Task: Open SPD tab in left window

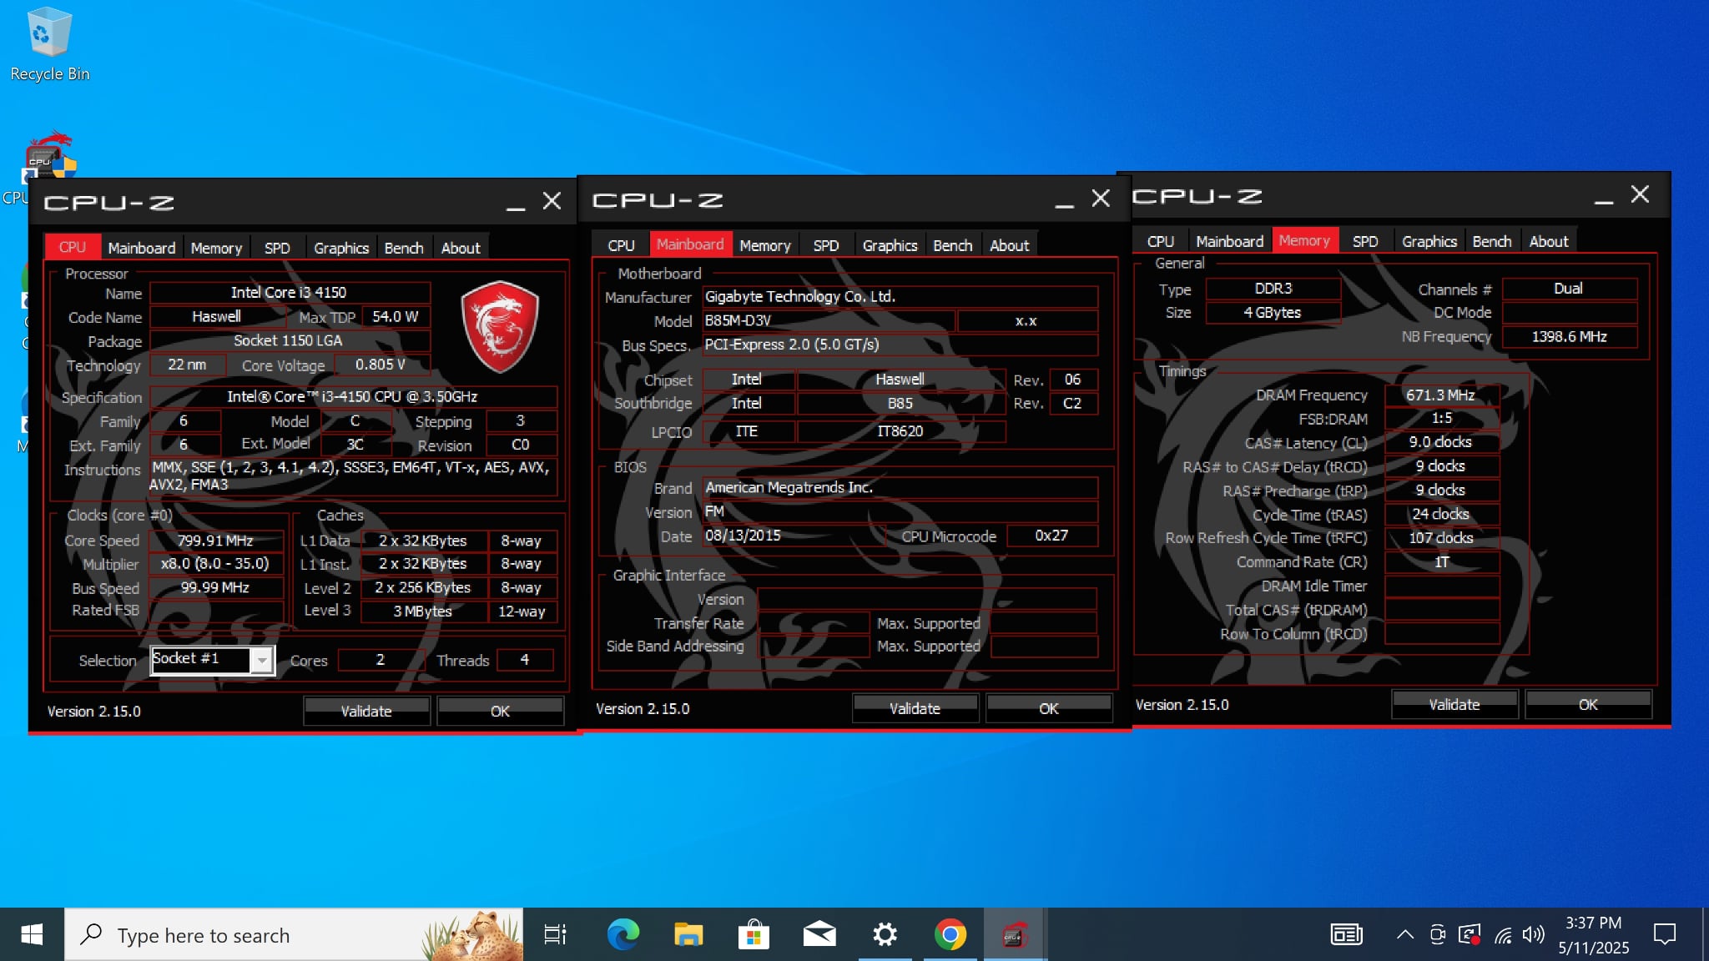Action: pos(277,248)
